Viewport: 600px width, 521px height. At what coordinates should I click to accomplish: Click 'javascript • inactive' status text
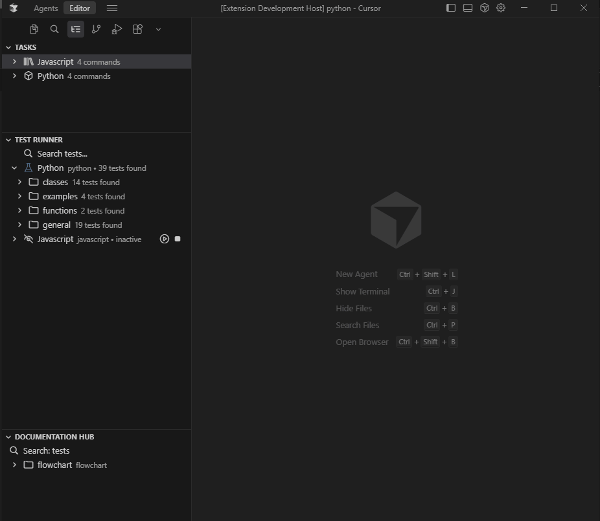pyautogui.click(x=109, y=239)
